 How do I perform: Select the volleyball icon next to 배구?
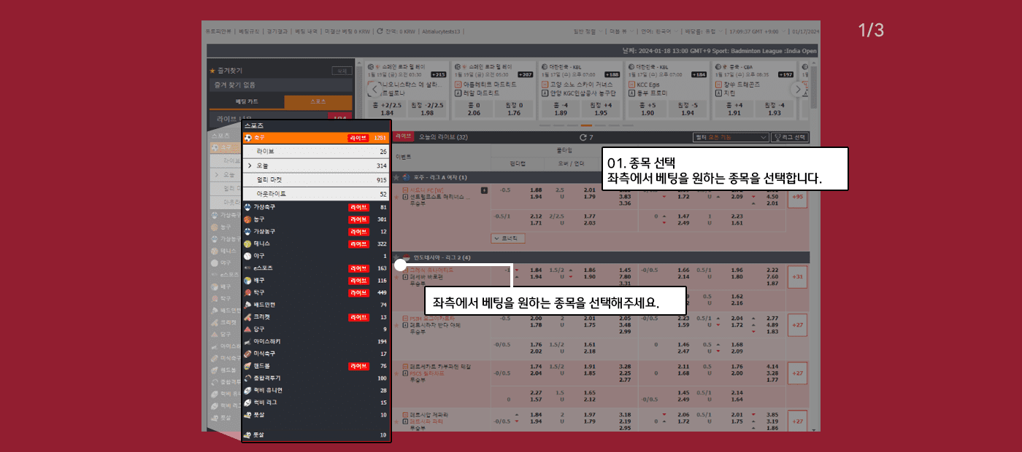tap(249, 281)
